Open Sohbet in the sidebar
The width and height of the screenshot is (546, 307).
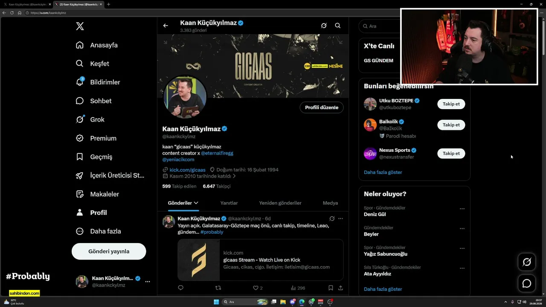coord(93,101)
